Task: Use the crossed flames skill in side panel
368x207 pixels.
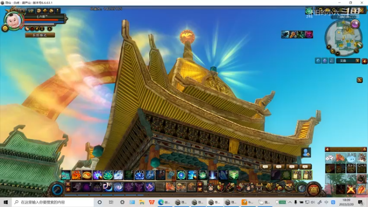Action: (351, 189)
